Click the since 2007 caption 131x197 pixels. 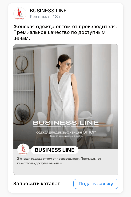click(66, 126)
